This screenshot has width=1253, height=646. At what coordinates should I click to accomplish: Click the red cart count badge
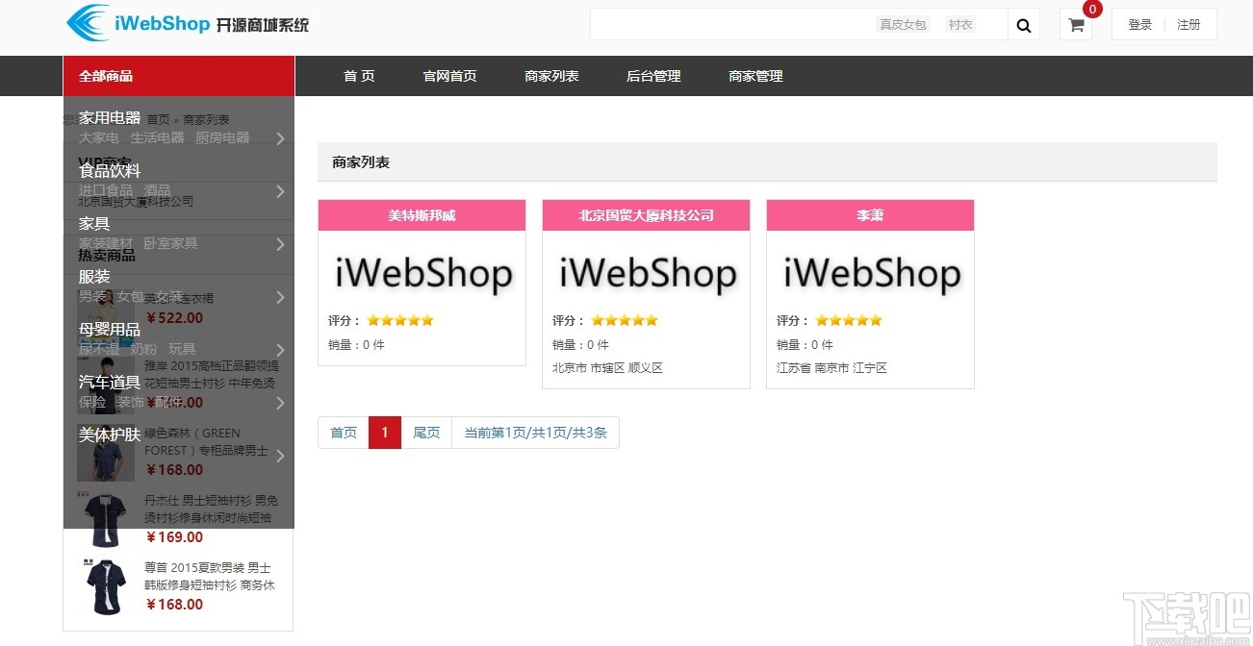tap(1092, 9)
